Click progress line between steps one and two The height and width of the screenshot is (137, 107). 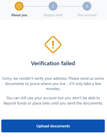pyautogui.click(x=36, y=6)
